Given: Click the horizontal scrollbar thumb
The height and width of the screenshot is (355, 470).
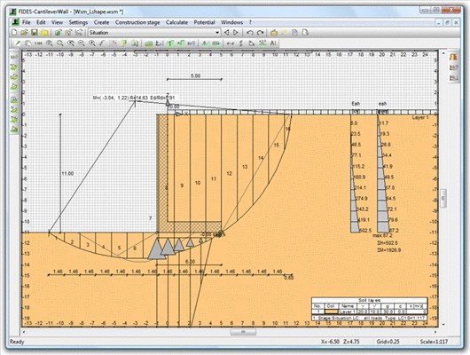Looking at the screenshot, I should [243, 332].
